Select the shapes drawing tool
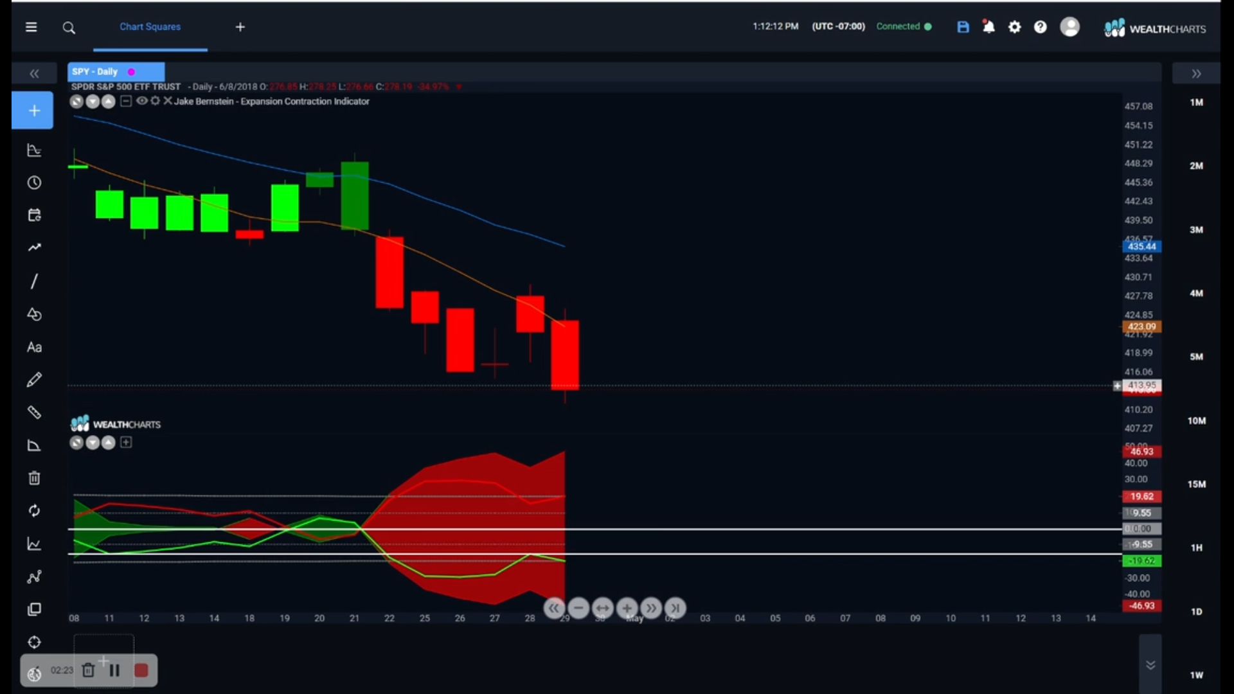 [x=34, y=314]
